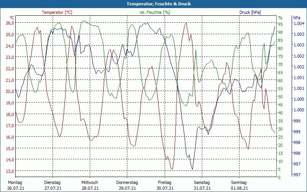This screenshot has height=192, width=307.
Task: Click the chart title 'Temperatur, Feuchte & Druck'
Action: pos(153,4)
